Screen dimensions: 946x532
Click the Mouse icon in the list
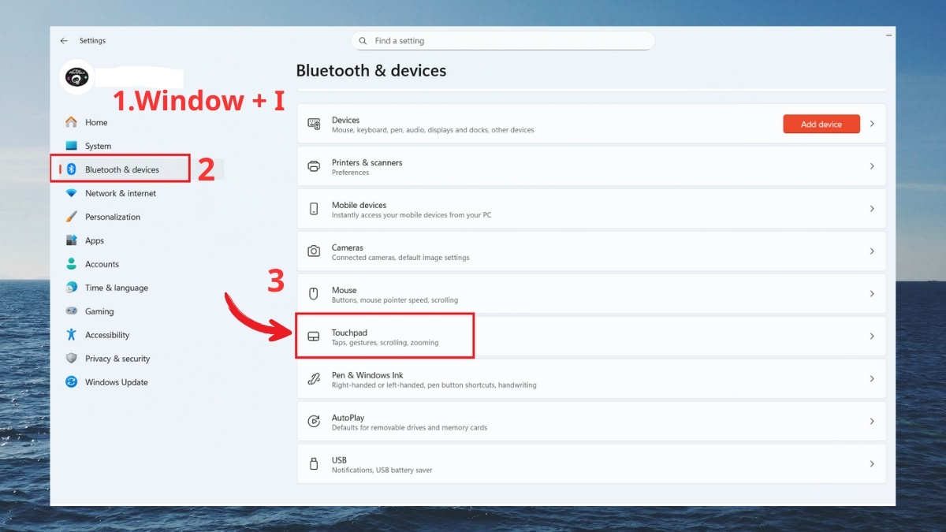(314, 294)
